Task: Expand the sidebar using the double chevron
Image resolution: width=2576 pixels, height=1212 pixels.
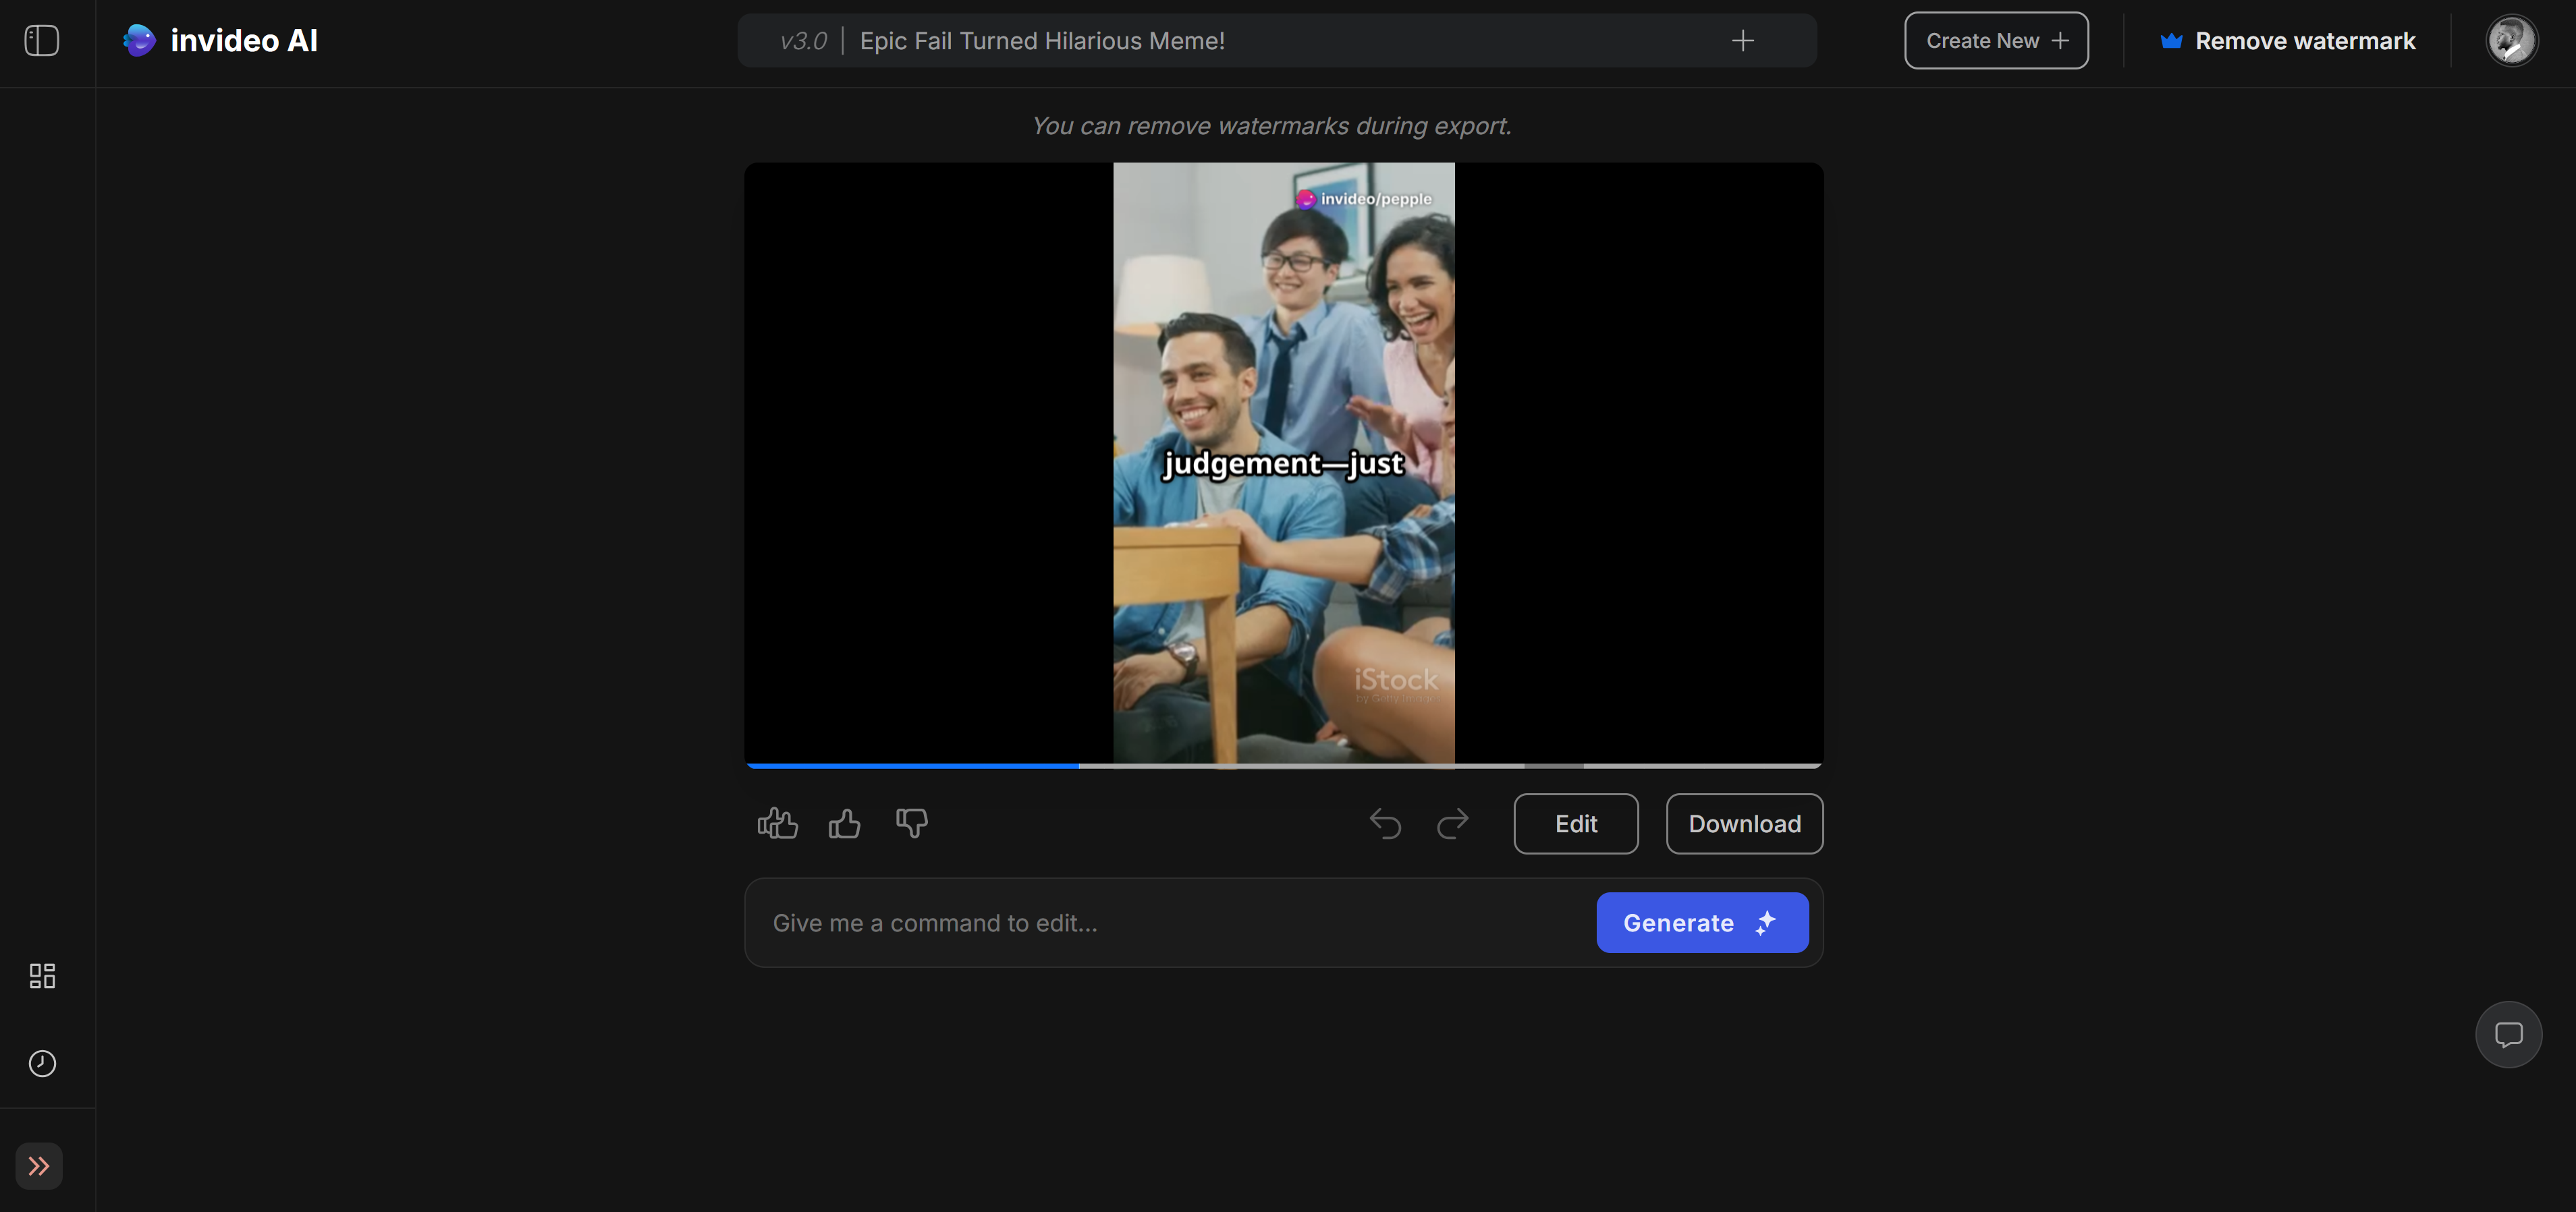Action: click(x=39, y=1165)
